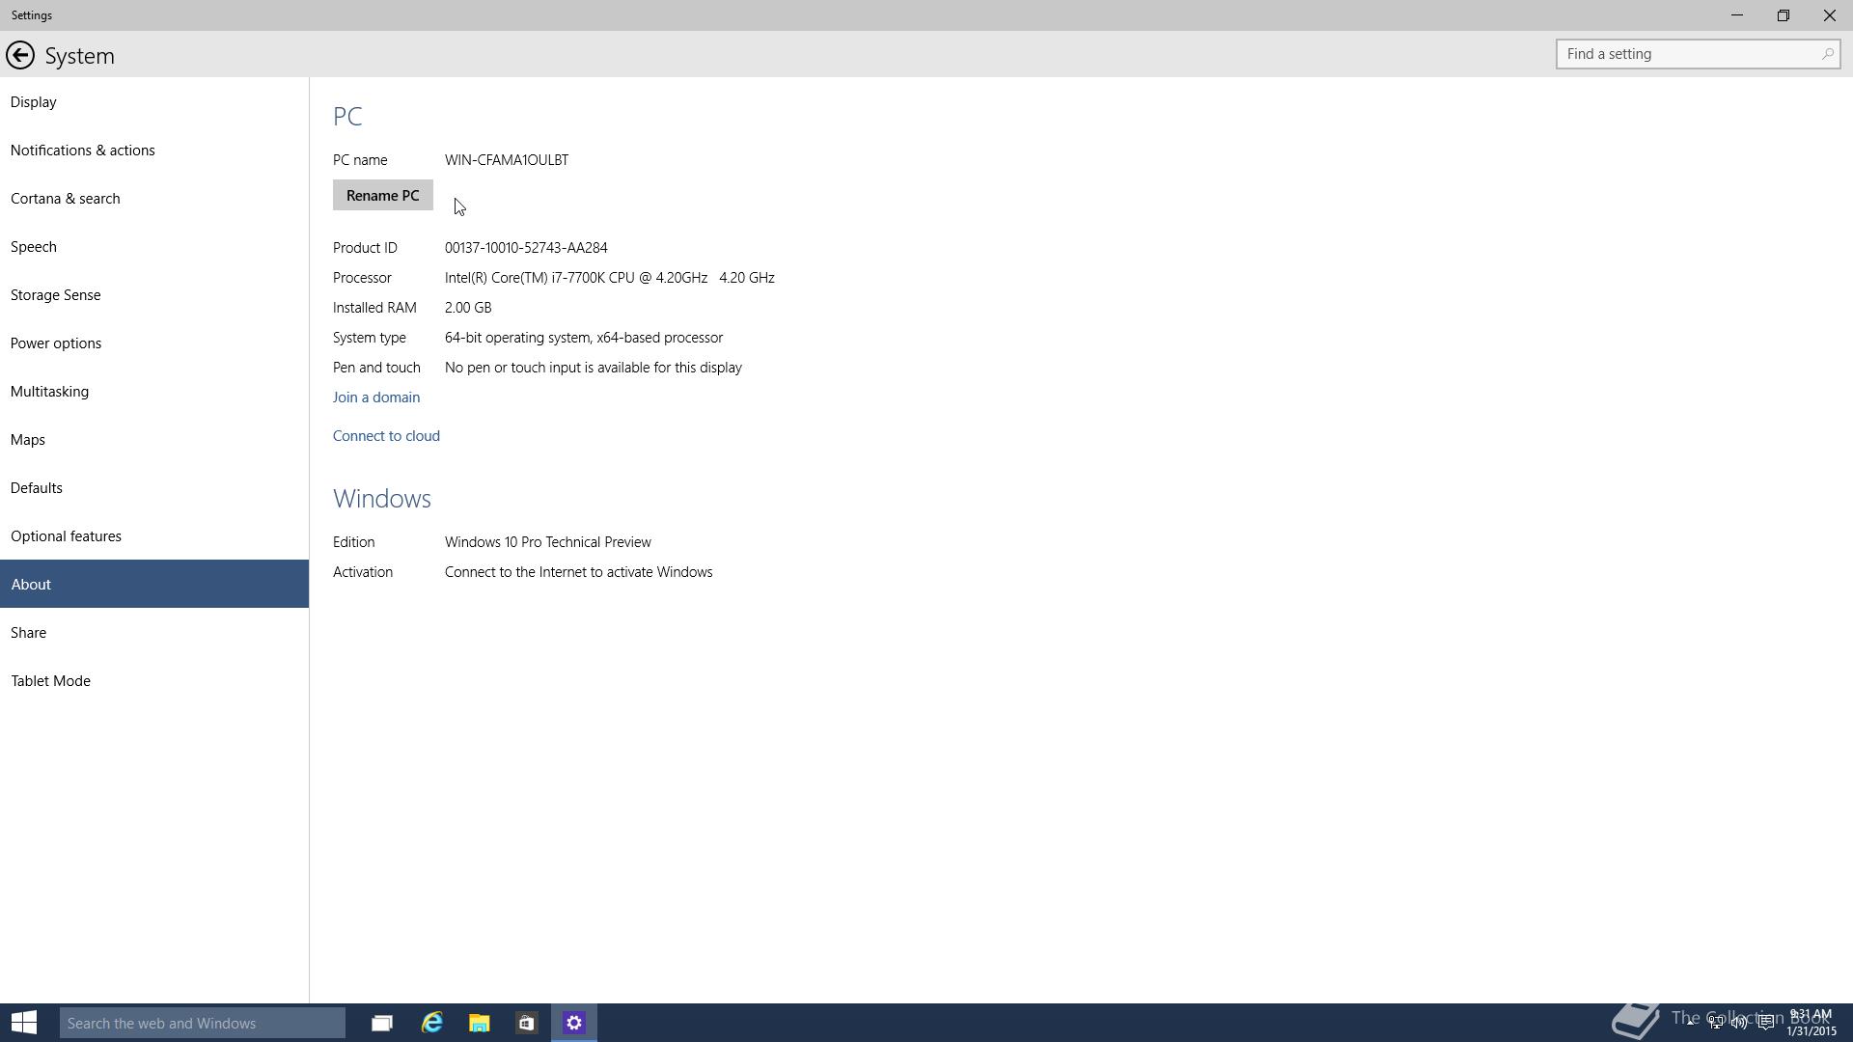
Task: Click the 2.00 GB installed RAM value
Action: point(468,308)
